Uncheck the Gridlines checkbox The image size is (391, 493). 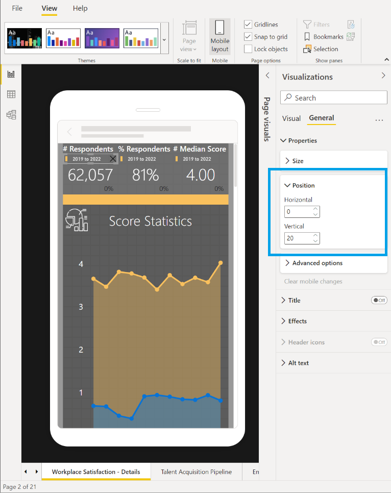(248, 24)
